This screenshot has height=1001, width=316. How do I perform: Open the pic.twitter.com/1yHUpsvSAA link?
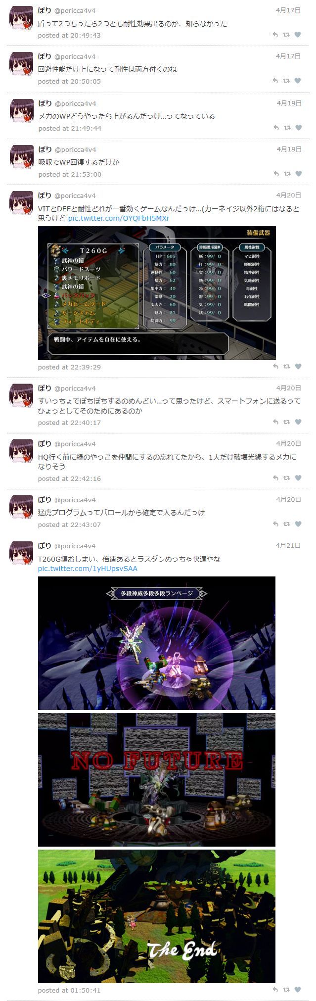point(88,569)
